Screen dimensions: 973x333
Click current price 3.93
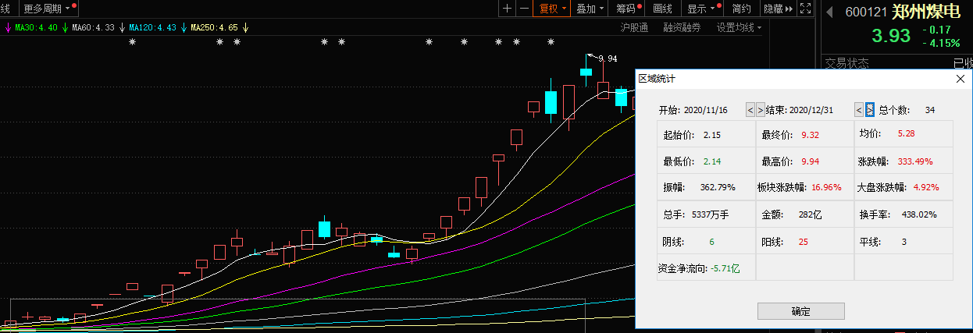click(x=891, y=36)
